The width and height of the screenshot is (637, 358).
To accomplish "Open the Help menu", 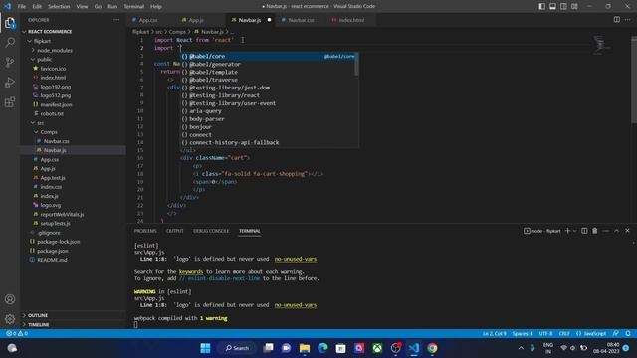I will (x=156, y=6).
